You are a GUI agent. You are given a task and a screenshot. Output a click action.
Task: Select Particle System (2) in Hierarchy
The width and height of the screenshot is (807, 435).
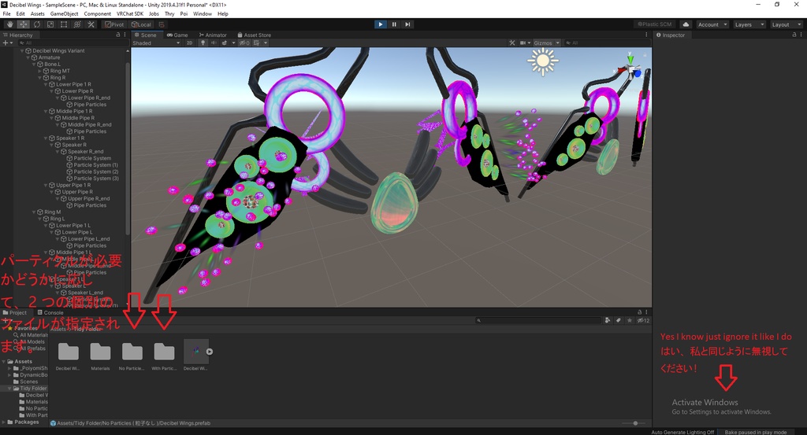tap(95, 171)
